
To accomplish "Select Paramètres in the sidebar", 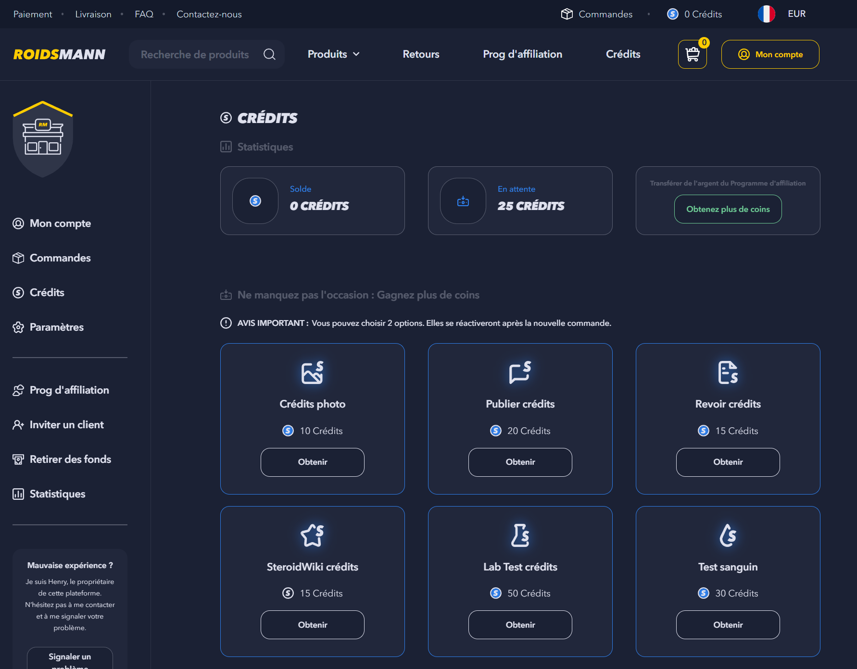I will (56, 327).
